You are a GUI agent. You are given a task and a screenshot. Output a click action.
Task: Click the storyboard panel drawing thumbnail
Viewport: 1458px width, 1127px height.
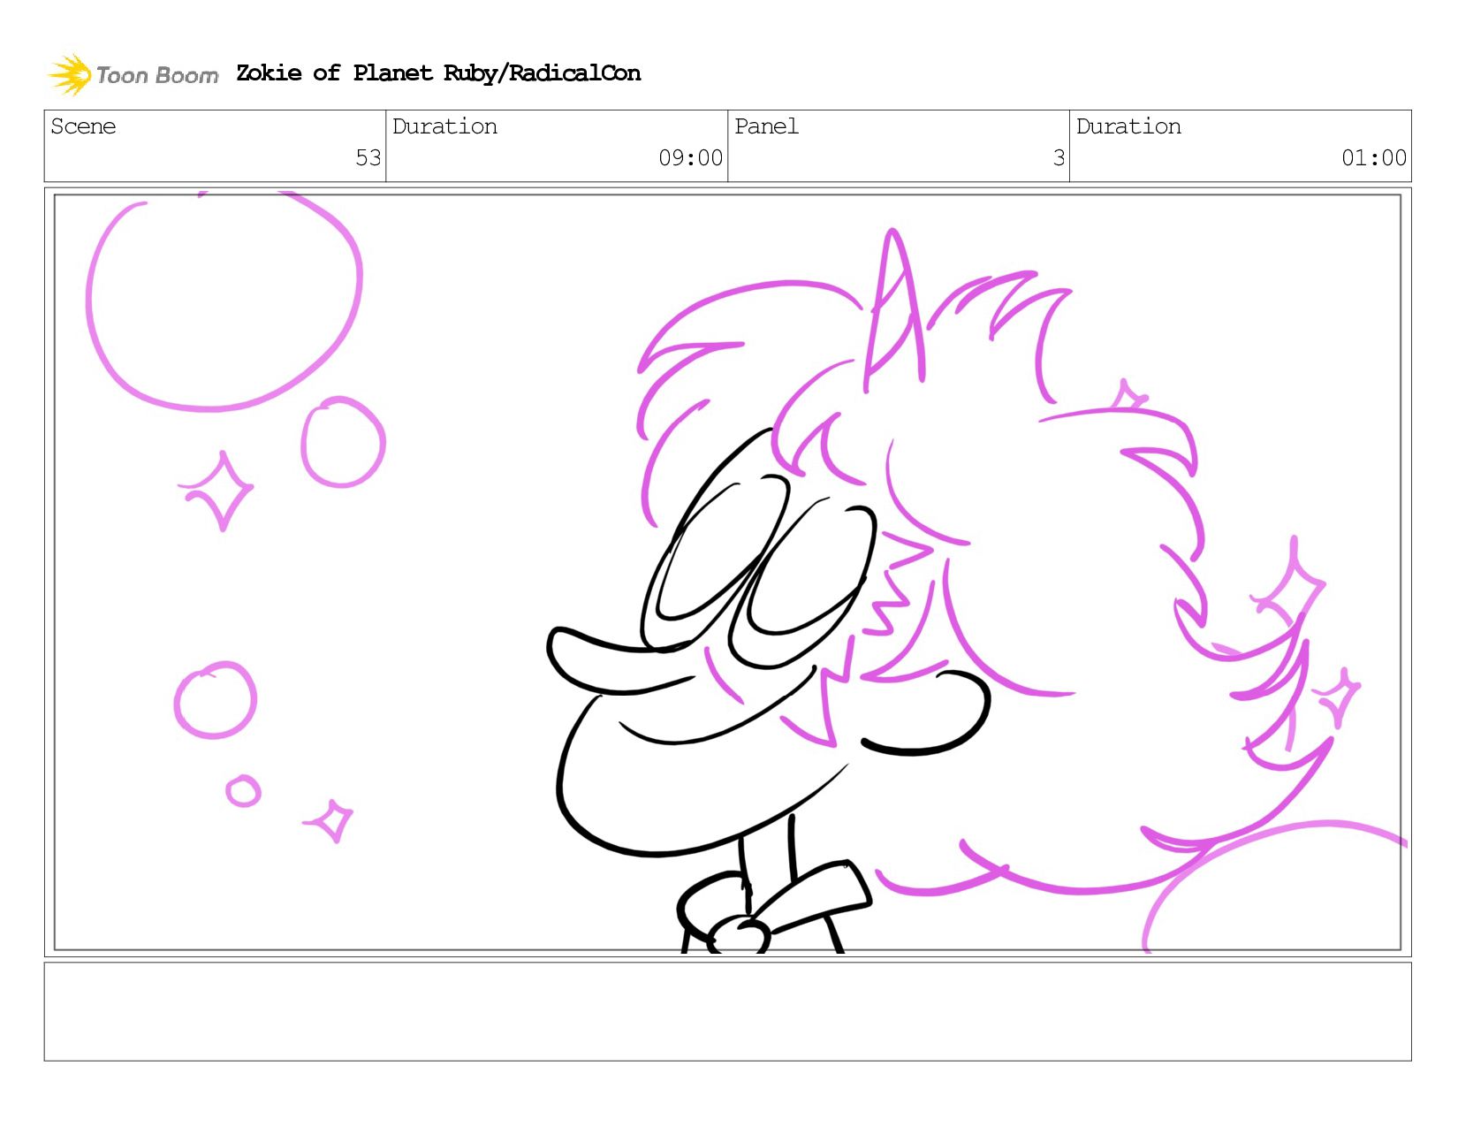(x=727, y=572)
